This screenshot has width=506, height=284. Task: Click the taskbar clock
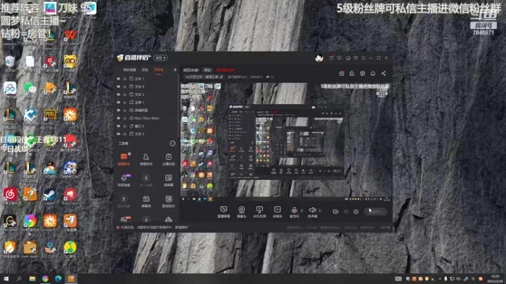tap(495, 279)
